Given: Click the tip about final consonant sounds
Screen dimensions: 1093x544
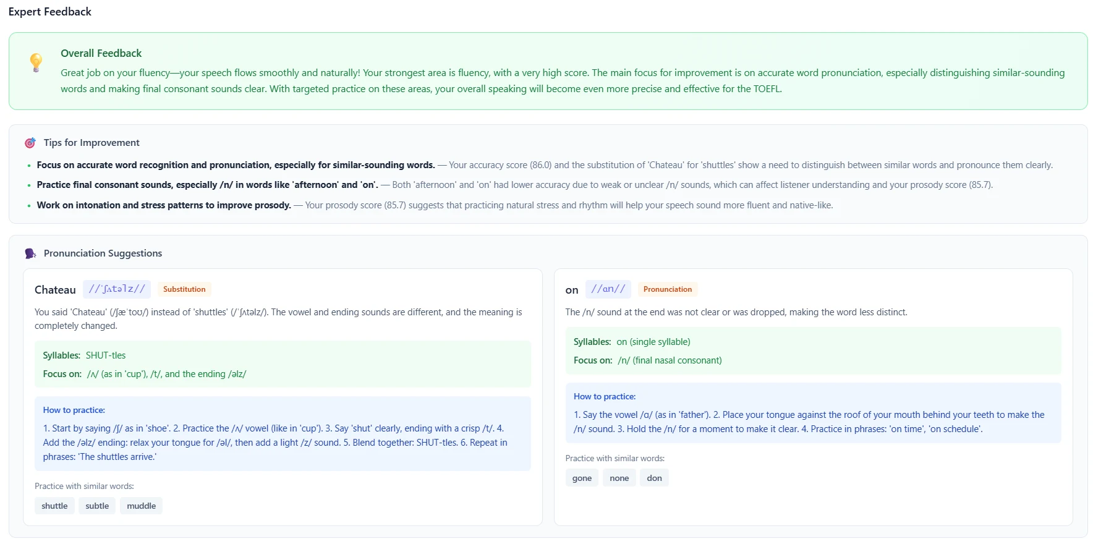Looking at the screenshot, I should [x=514, y=185].
